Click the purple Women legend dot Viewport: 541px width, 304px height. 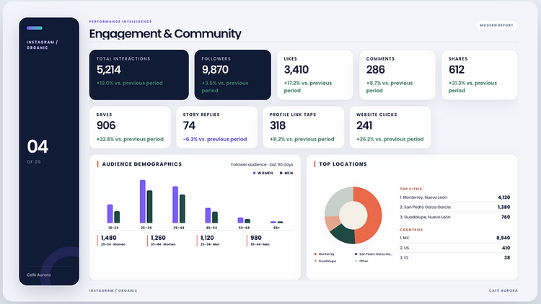pos(255,173)
